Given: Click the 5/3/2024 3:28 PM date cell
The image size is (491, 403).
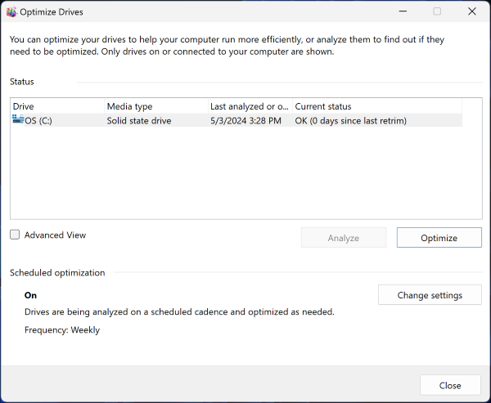Looking at the screenshot, I should 245,121.
